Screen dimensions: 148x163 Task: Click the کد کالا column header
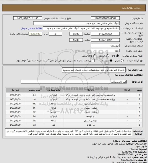tap(127, 90)
